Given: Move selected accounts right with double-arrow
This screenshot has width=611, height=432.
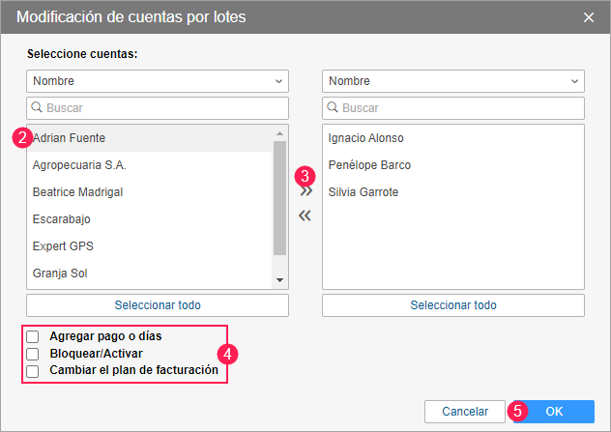Looking at the screenshot, I should click(x=305, y=192).
